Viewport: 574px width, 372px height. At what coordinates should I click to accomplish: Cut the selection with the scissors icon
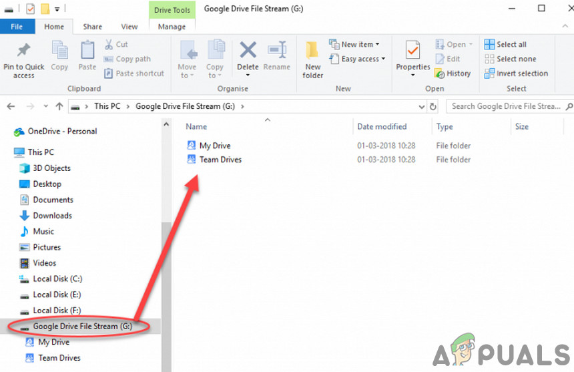[x=109, y=44]
